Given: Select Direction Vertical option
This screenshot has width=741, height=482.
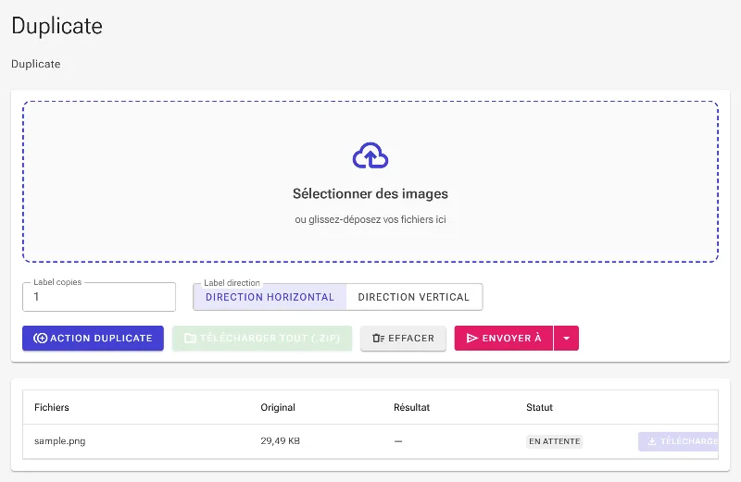Looking at the screenshot, I should click(x=414, y=297).
